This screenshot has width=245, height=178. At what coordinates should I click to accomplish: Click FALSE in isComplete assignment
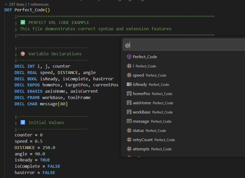click(x=54, y=166)
